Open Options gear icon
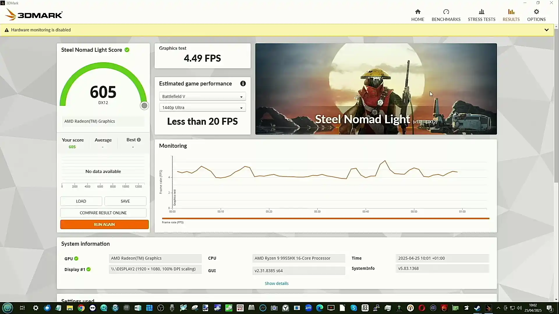 pyautogui.click(x=536, y=12)
